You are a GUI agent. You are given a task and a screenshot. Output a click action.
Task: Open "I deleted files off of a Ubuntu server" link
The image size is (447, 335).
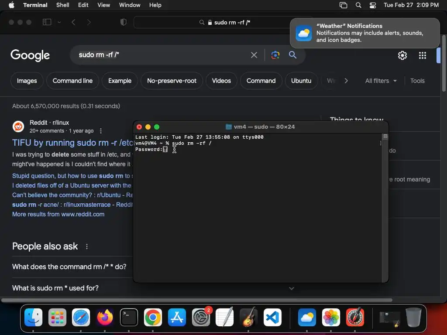[72, 185]
